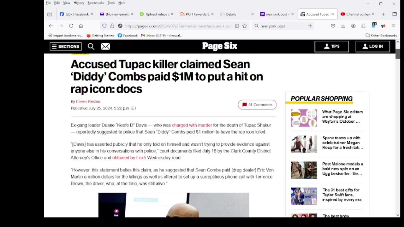The image size is (404, 227).
Task: Go to the browser home page
Action: [x=81, y=26]
